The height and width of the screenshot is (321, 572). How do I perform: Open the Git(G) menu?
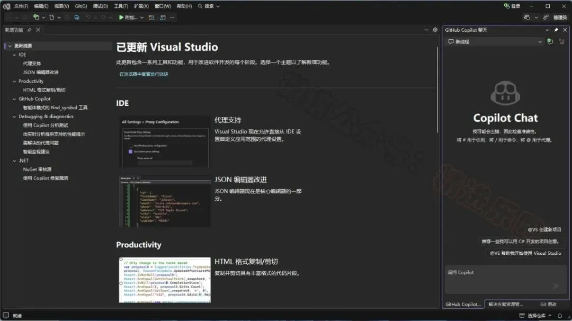click(x=81, y=6)
